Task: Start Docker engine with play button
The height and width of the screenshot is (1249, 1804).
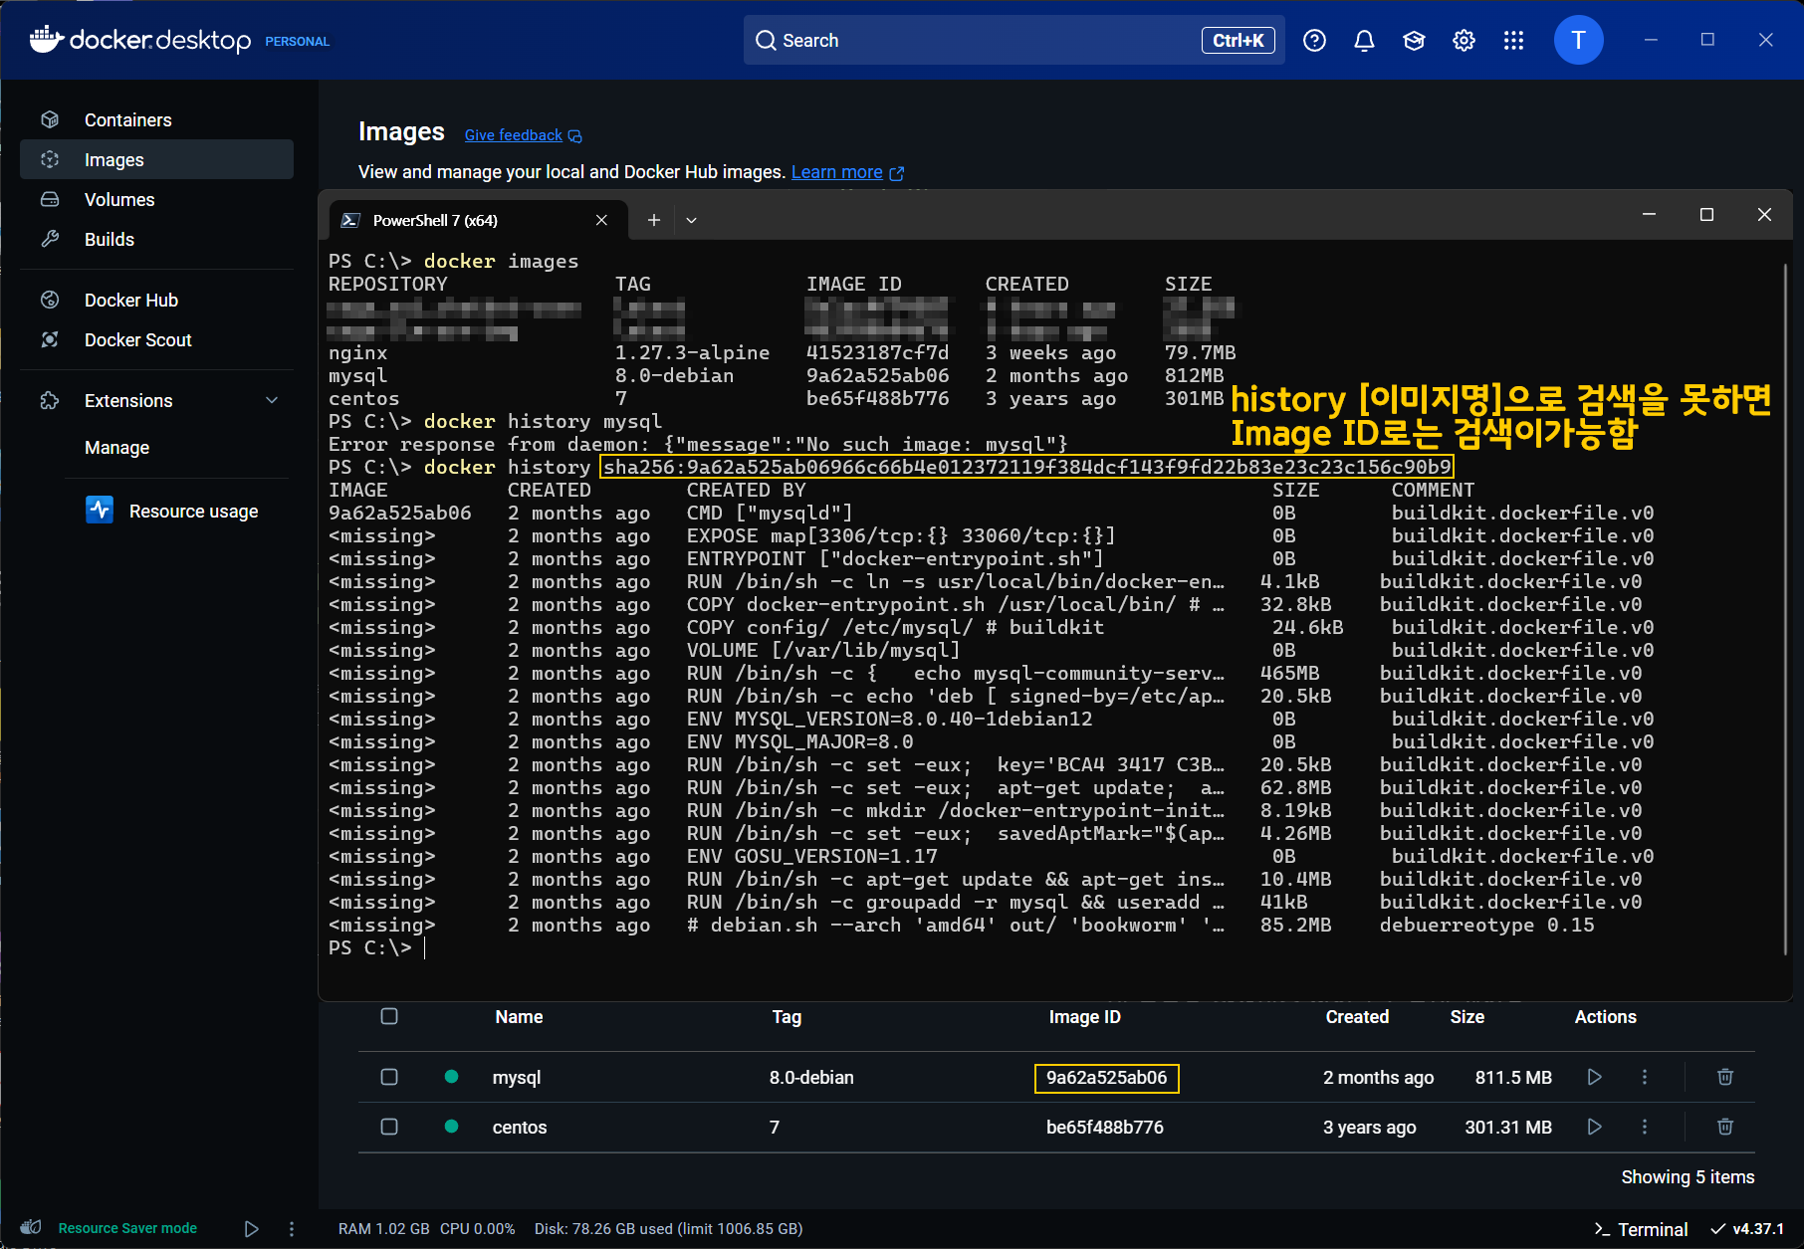Action: pyautogui.click(x=252, y=1229)
